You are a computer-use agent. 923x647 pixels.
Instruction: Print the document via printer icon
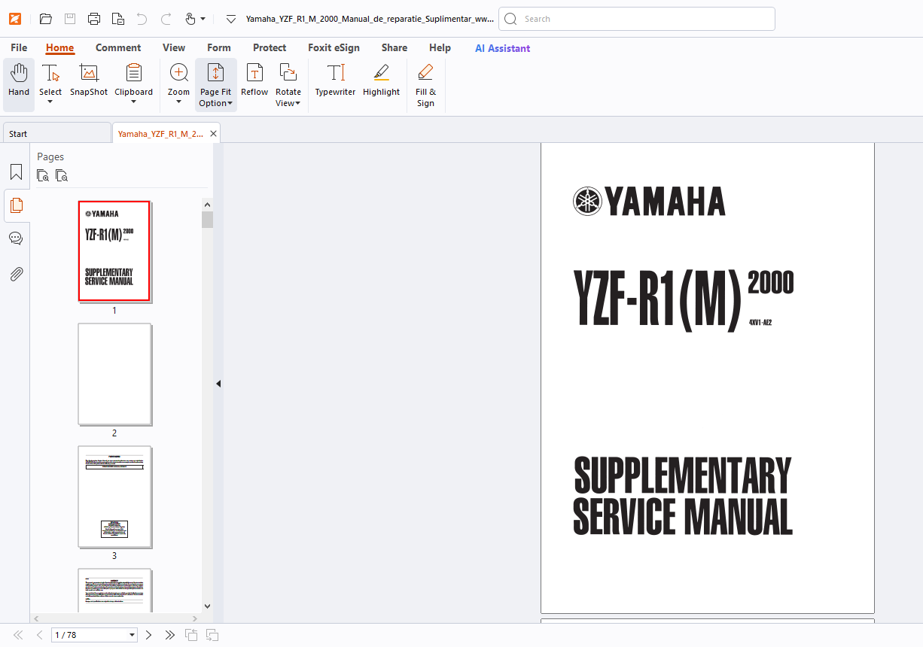(x=94, y=19)
